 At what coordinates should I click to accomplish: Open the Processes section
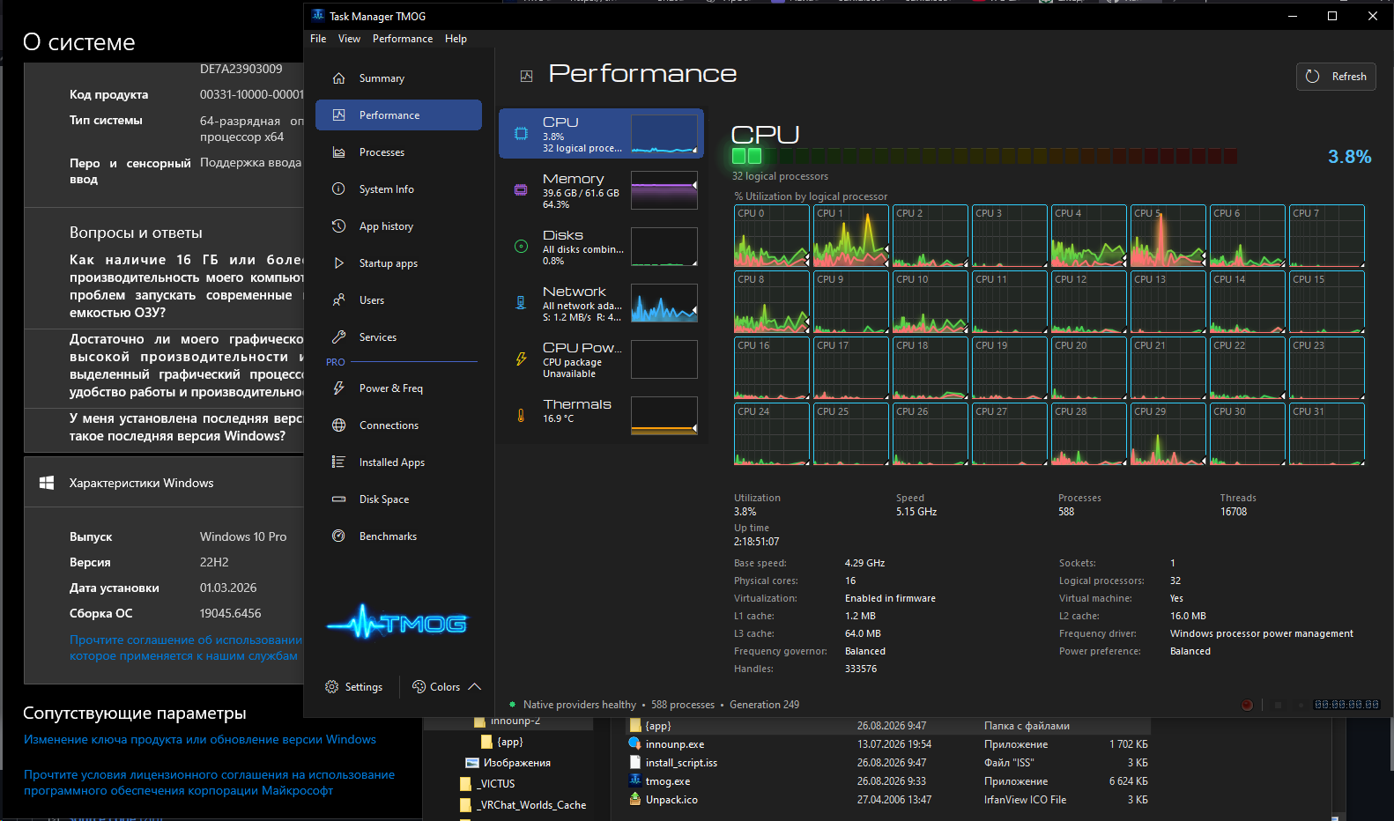coord(398,152)
